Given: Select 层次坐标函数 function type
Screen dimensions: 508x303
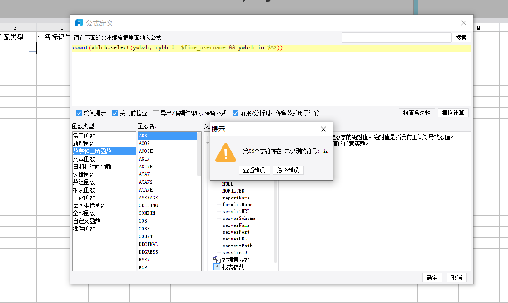Looking at the screenshot, I should (104, 205).
